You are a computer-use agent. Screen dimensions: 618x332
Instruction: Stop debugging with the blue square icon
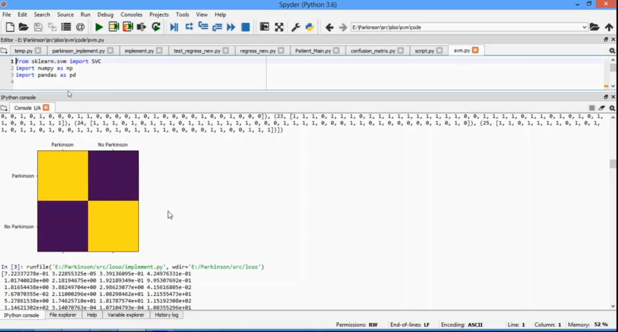[x=245, y=27]
